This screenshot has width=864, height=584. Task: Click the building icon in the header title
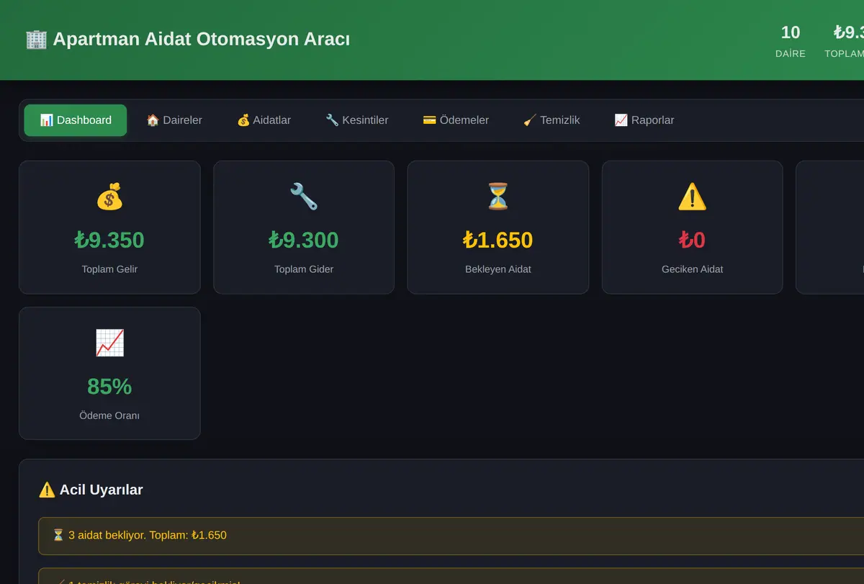tap(36, 39)
